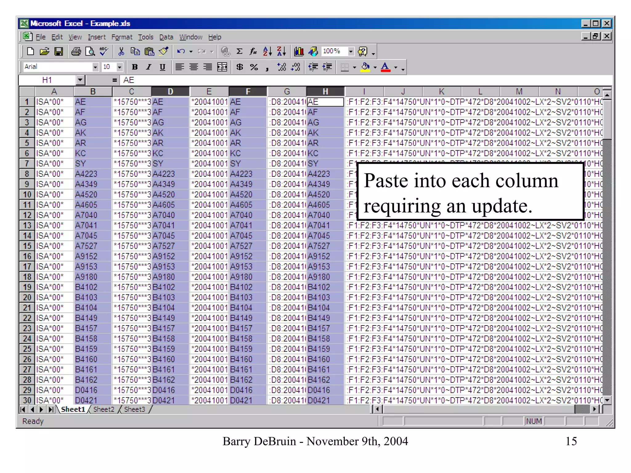Activate the Format Painter brush
631x473 pixels.
[164, 51]
